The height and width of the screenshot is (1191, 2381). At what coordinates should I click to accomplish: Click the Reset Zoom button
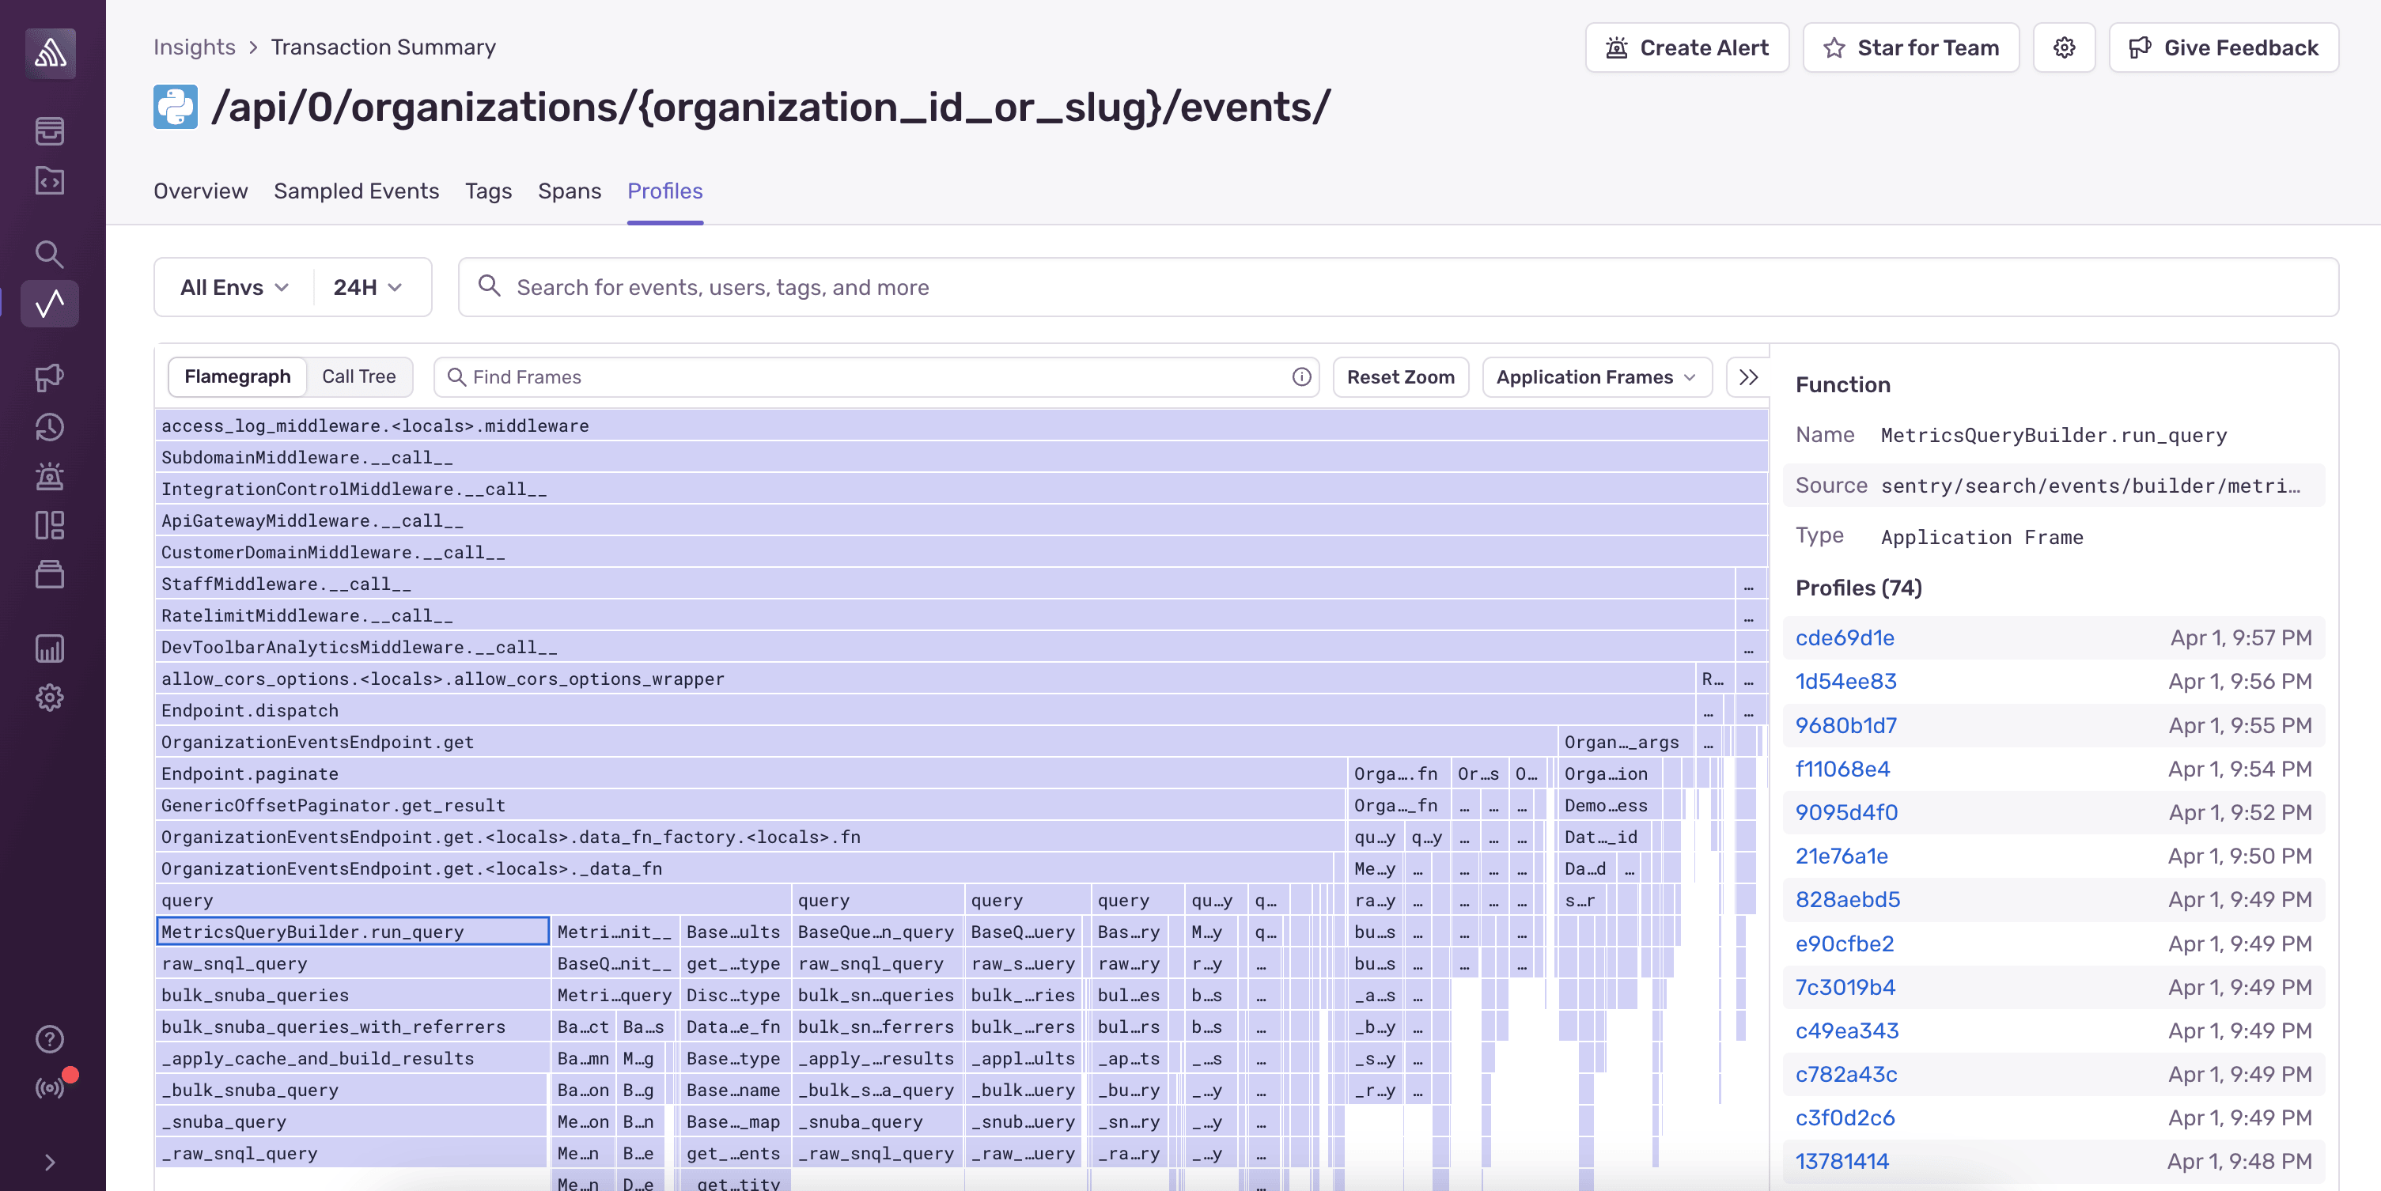pyautogui.click(x=1400, y=376)
